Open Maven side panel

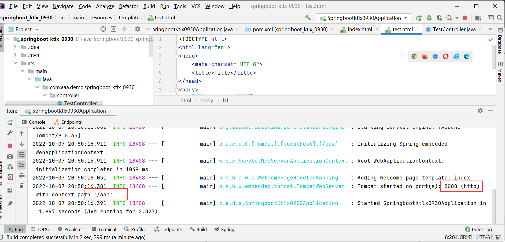coord(500,72)
